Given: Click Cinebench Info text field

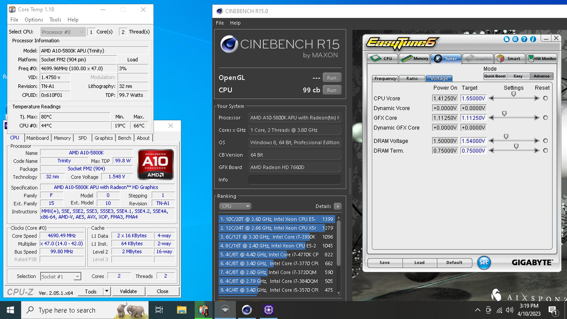Looking at the screenshot, I should (x=294, y=180).
